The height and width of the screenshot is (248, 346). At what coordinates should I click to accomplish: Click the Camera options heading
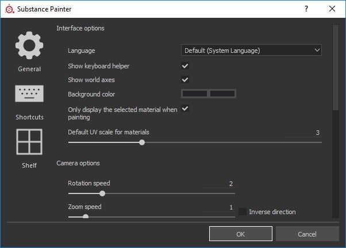pyautogui.click(x=78, y=163)
